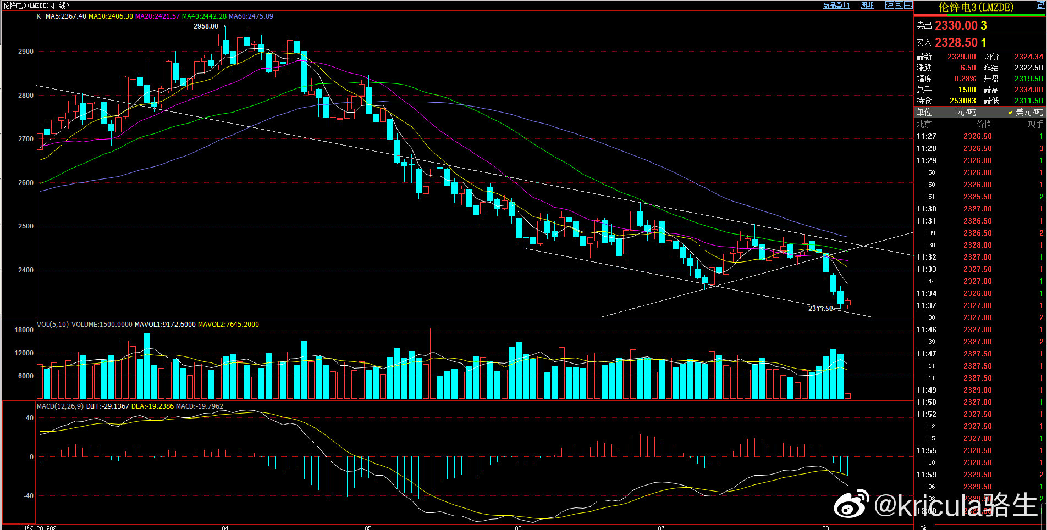Click the 2311.50 low price marker
The height and width of the screenshot is (530, 1047).
click(x=820, y=309)
